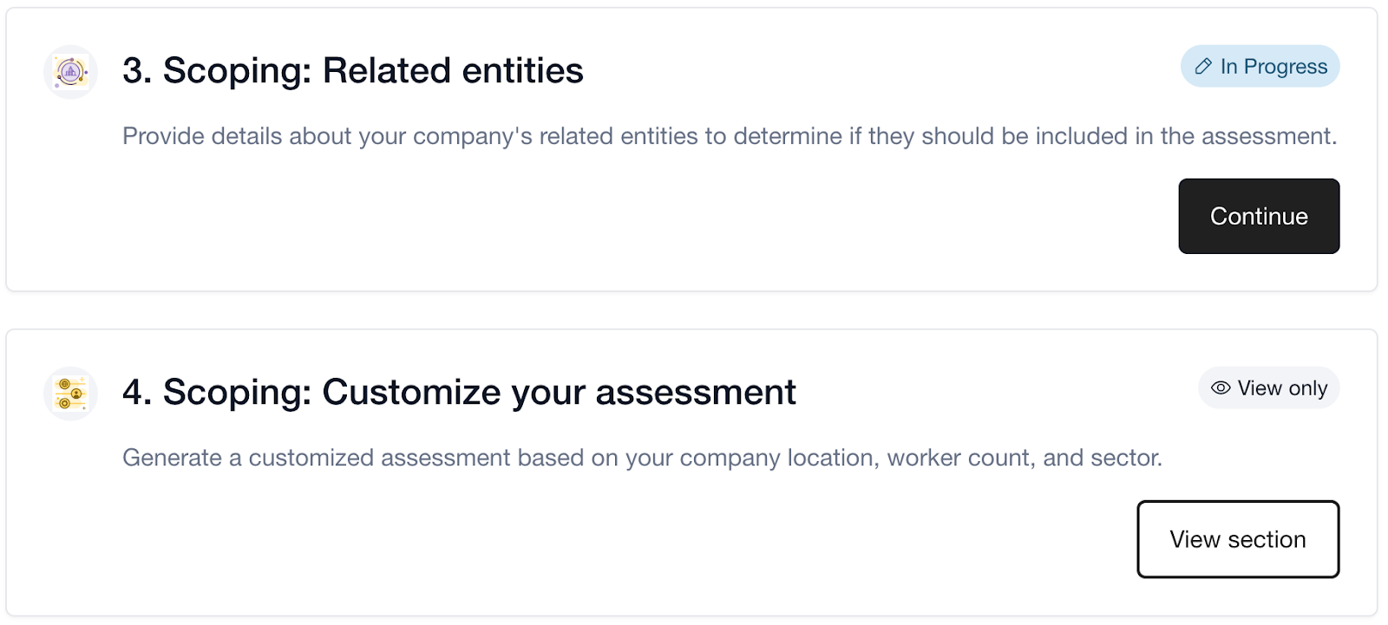The image size is (1388, 625).
Task: Click the 'Related entities' words in heading
Action: [453, 71]
